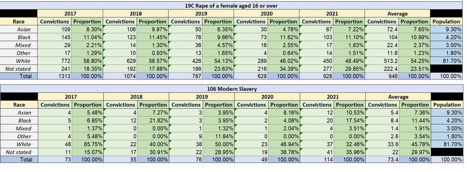Select the White average convictions cell 33.6
The width and height of the screenshot is (467, 172).
tap(382, 144)
